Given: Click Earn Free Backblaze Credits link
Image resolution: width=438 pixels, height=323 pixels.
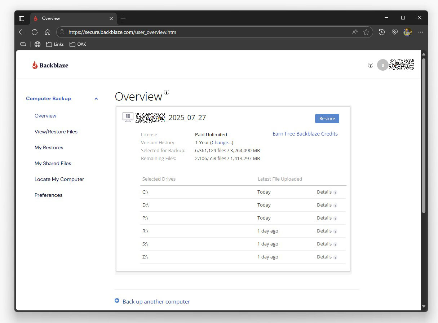Looking at the screenshot, I should coord(305,134).
